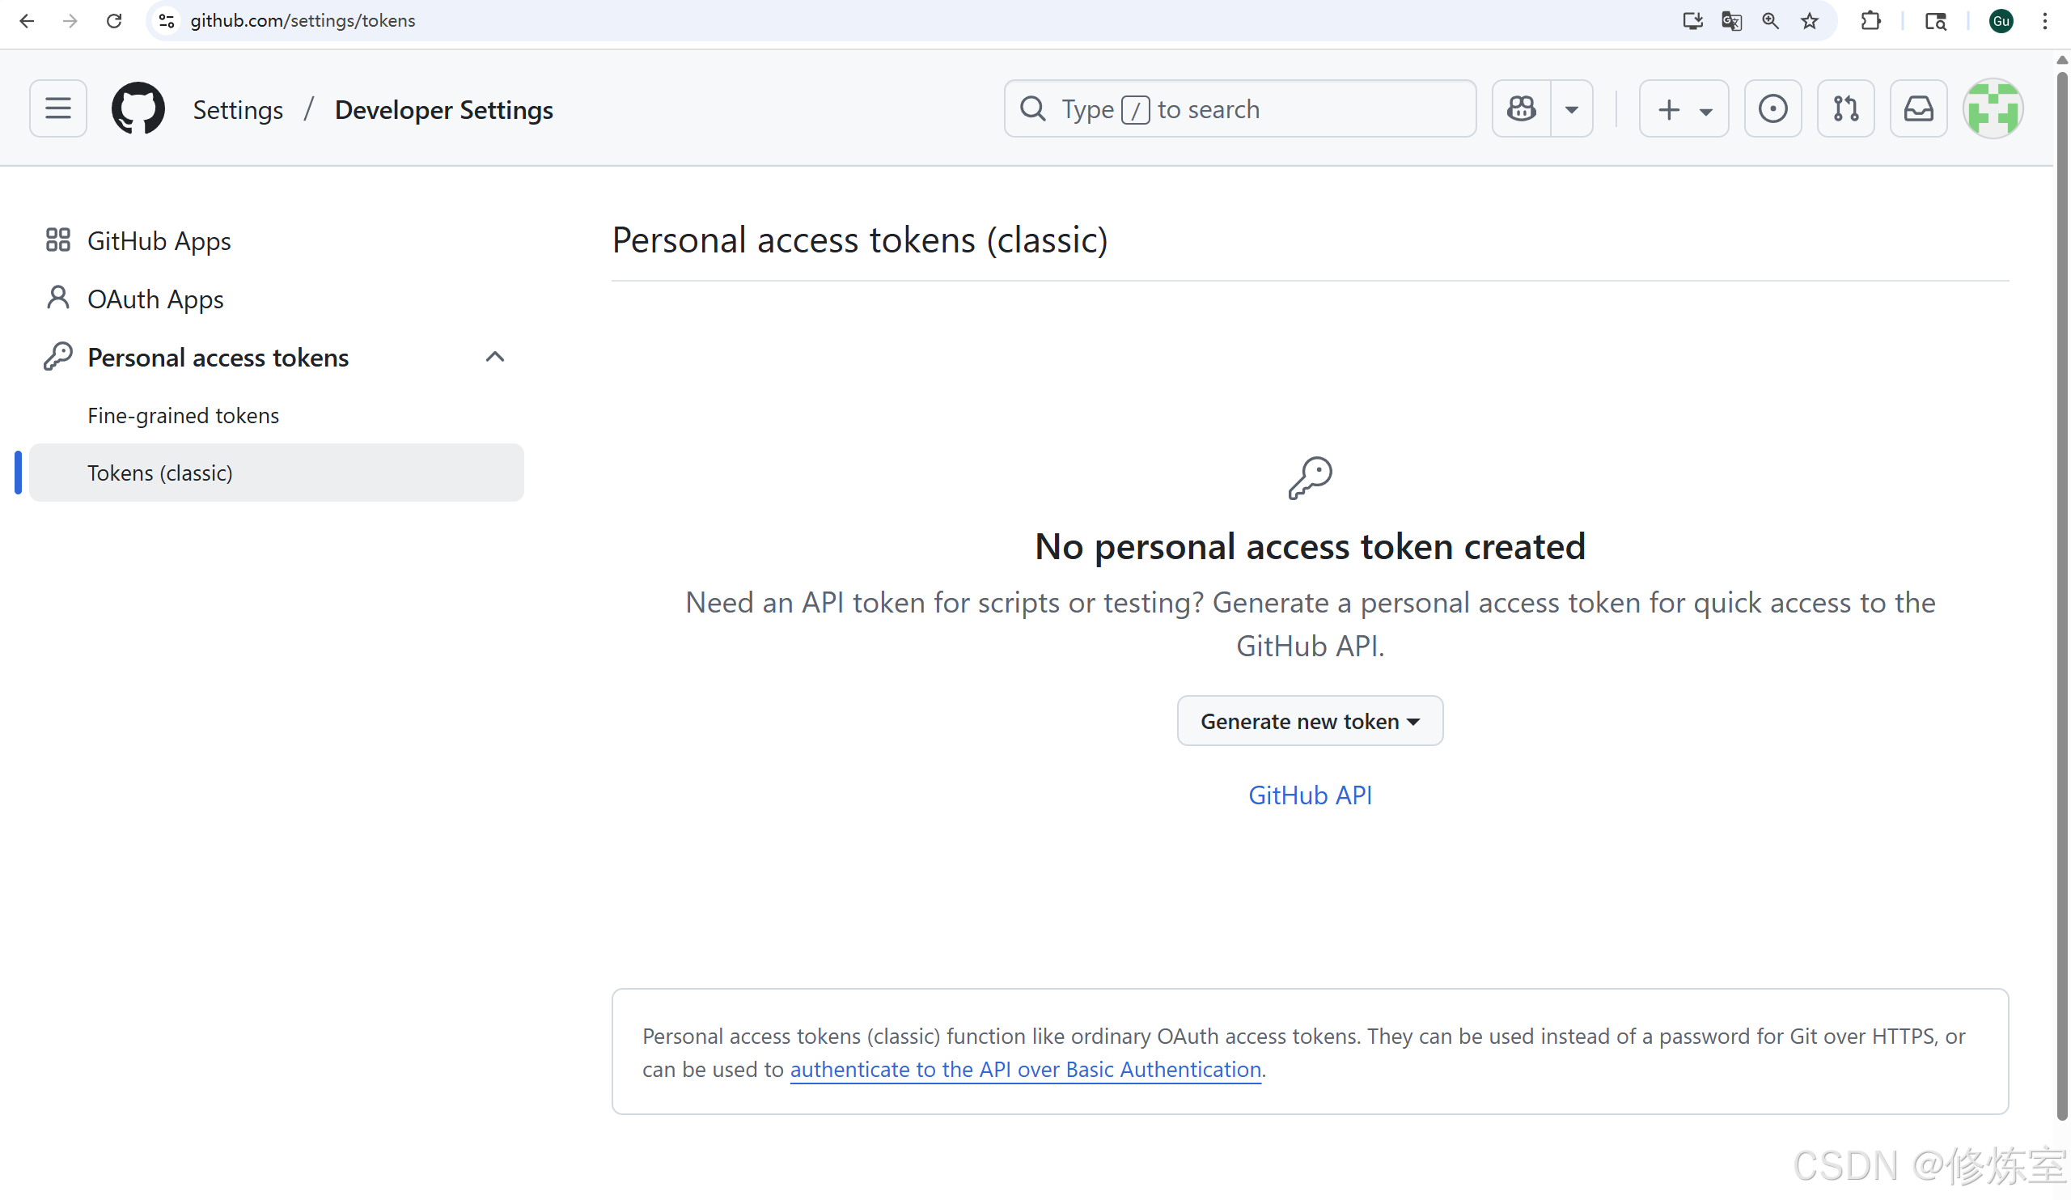Select Fine-grained tokens in sidebar
The height and width of the screenshot is (1200, 2071).
pos(276,415)
